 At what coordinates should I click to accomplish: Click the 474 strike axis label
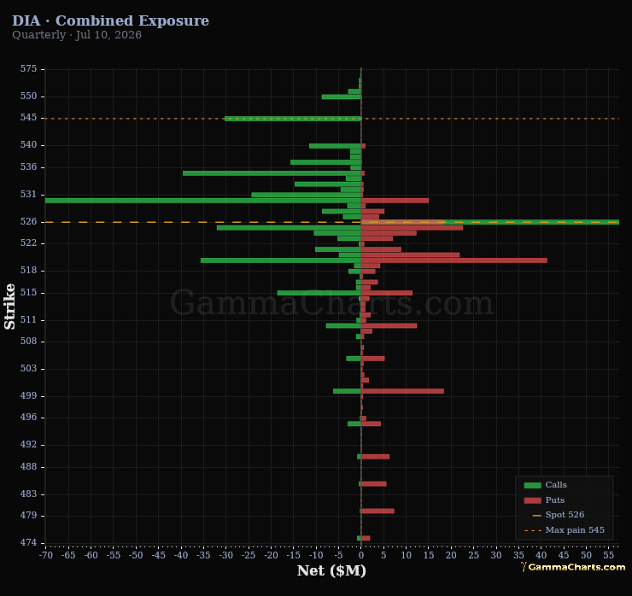pyautogui.click(x=28, y=542)
